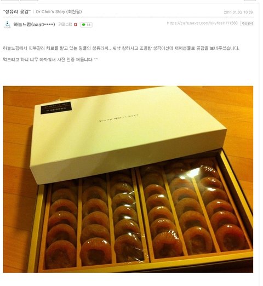Click the small script text on box lid
The height and width of the screenshot is (286, 263).
tap(118, 118)
